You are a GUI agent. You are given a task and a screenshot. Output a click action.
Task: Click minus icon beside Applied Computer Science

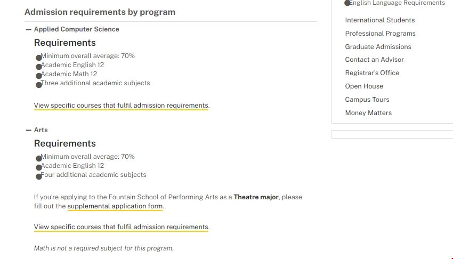point(29,29)
